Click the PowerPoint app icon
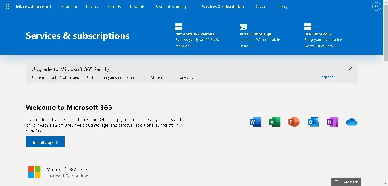Viewport: 388px width, 186px height. (x=294, y=122)
